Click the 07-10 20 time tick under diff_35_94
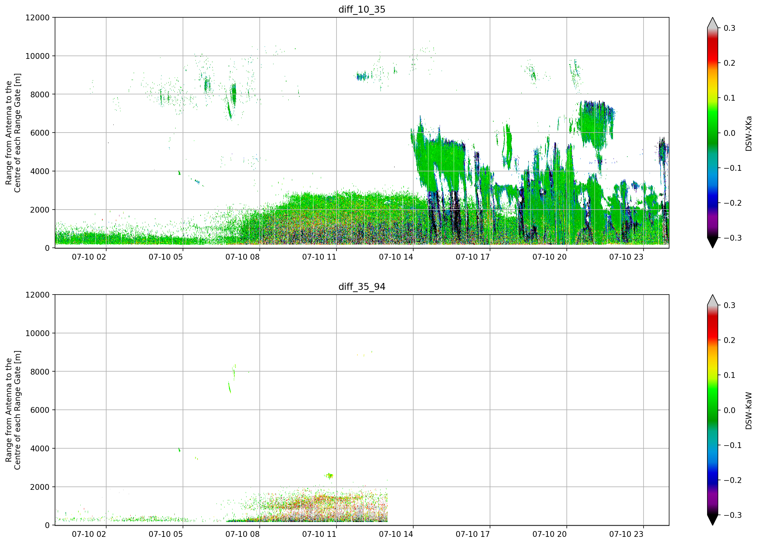This screenshot has width=758, height=544. (549, 534)
